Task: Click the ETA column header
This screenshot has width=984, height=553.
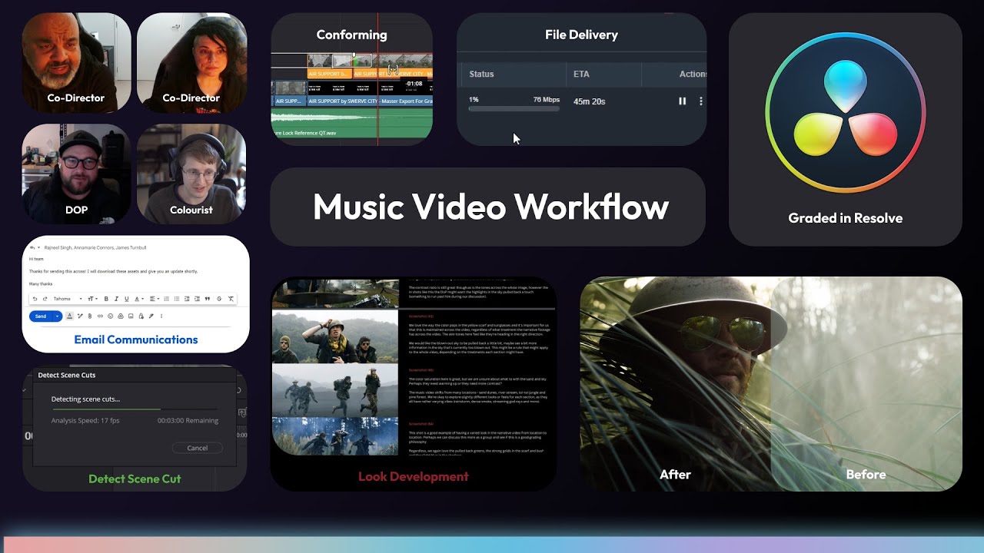Action: pyautogui.click(x=581, y=74)
